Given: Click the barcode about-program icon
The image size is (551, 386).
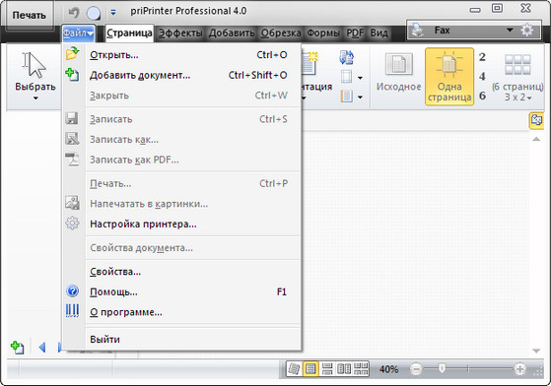Looking at the screenshot, I should coord(72,311).
